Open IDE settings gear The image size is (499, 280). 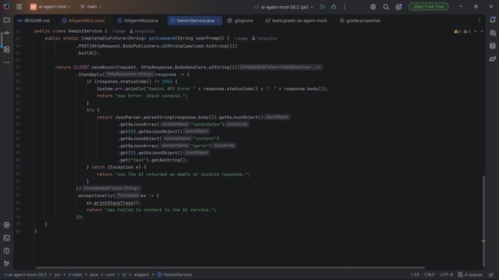click(x=399, y=7)
